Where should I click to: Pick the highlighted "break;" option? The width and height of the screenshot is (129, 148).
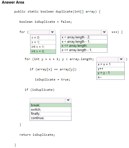coord(51,105)
